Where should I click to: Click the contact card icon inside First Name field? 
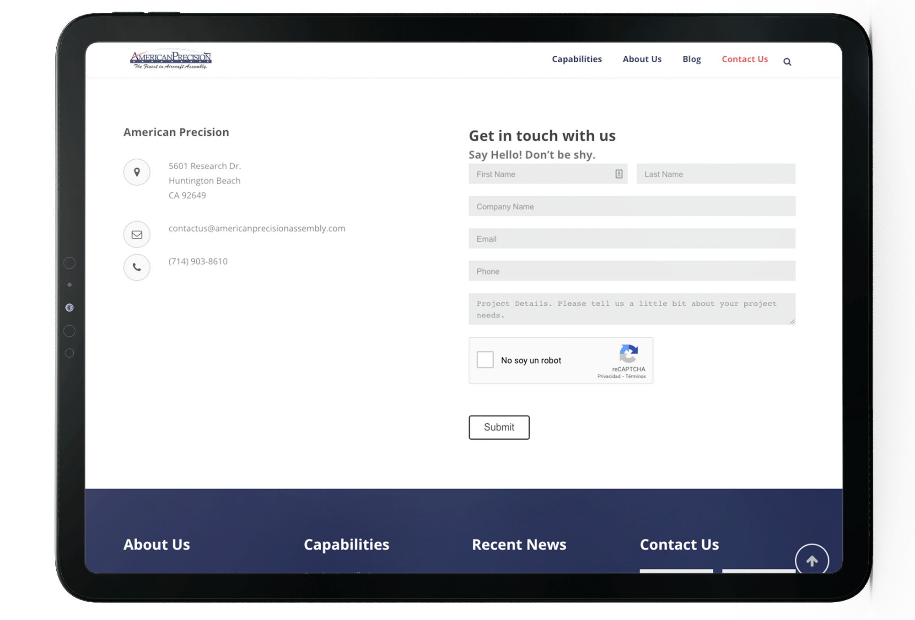point(619,174)
